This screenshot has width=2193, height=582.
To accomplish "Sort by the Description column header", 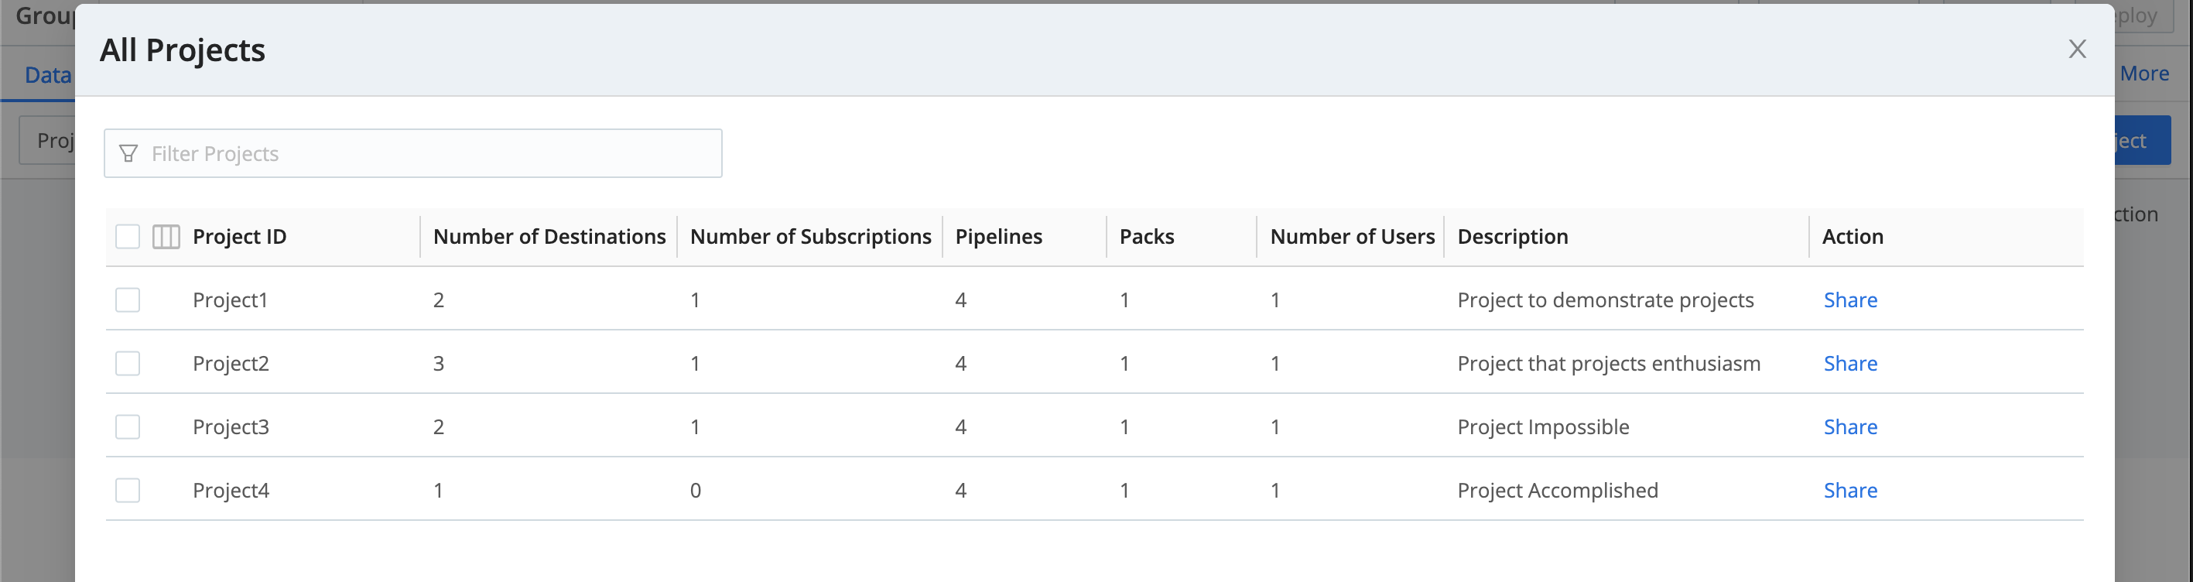I will point(1513,237).
